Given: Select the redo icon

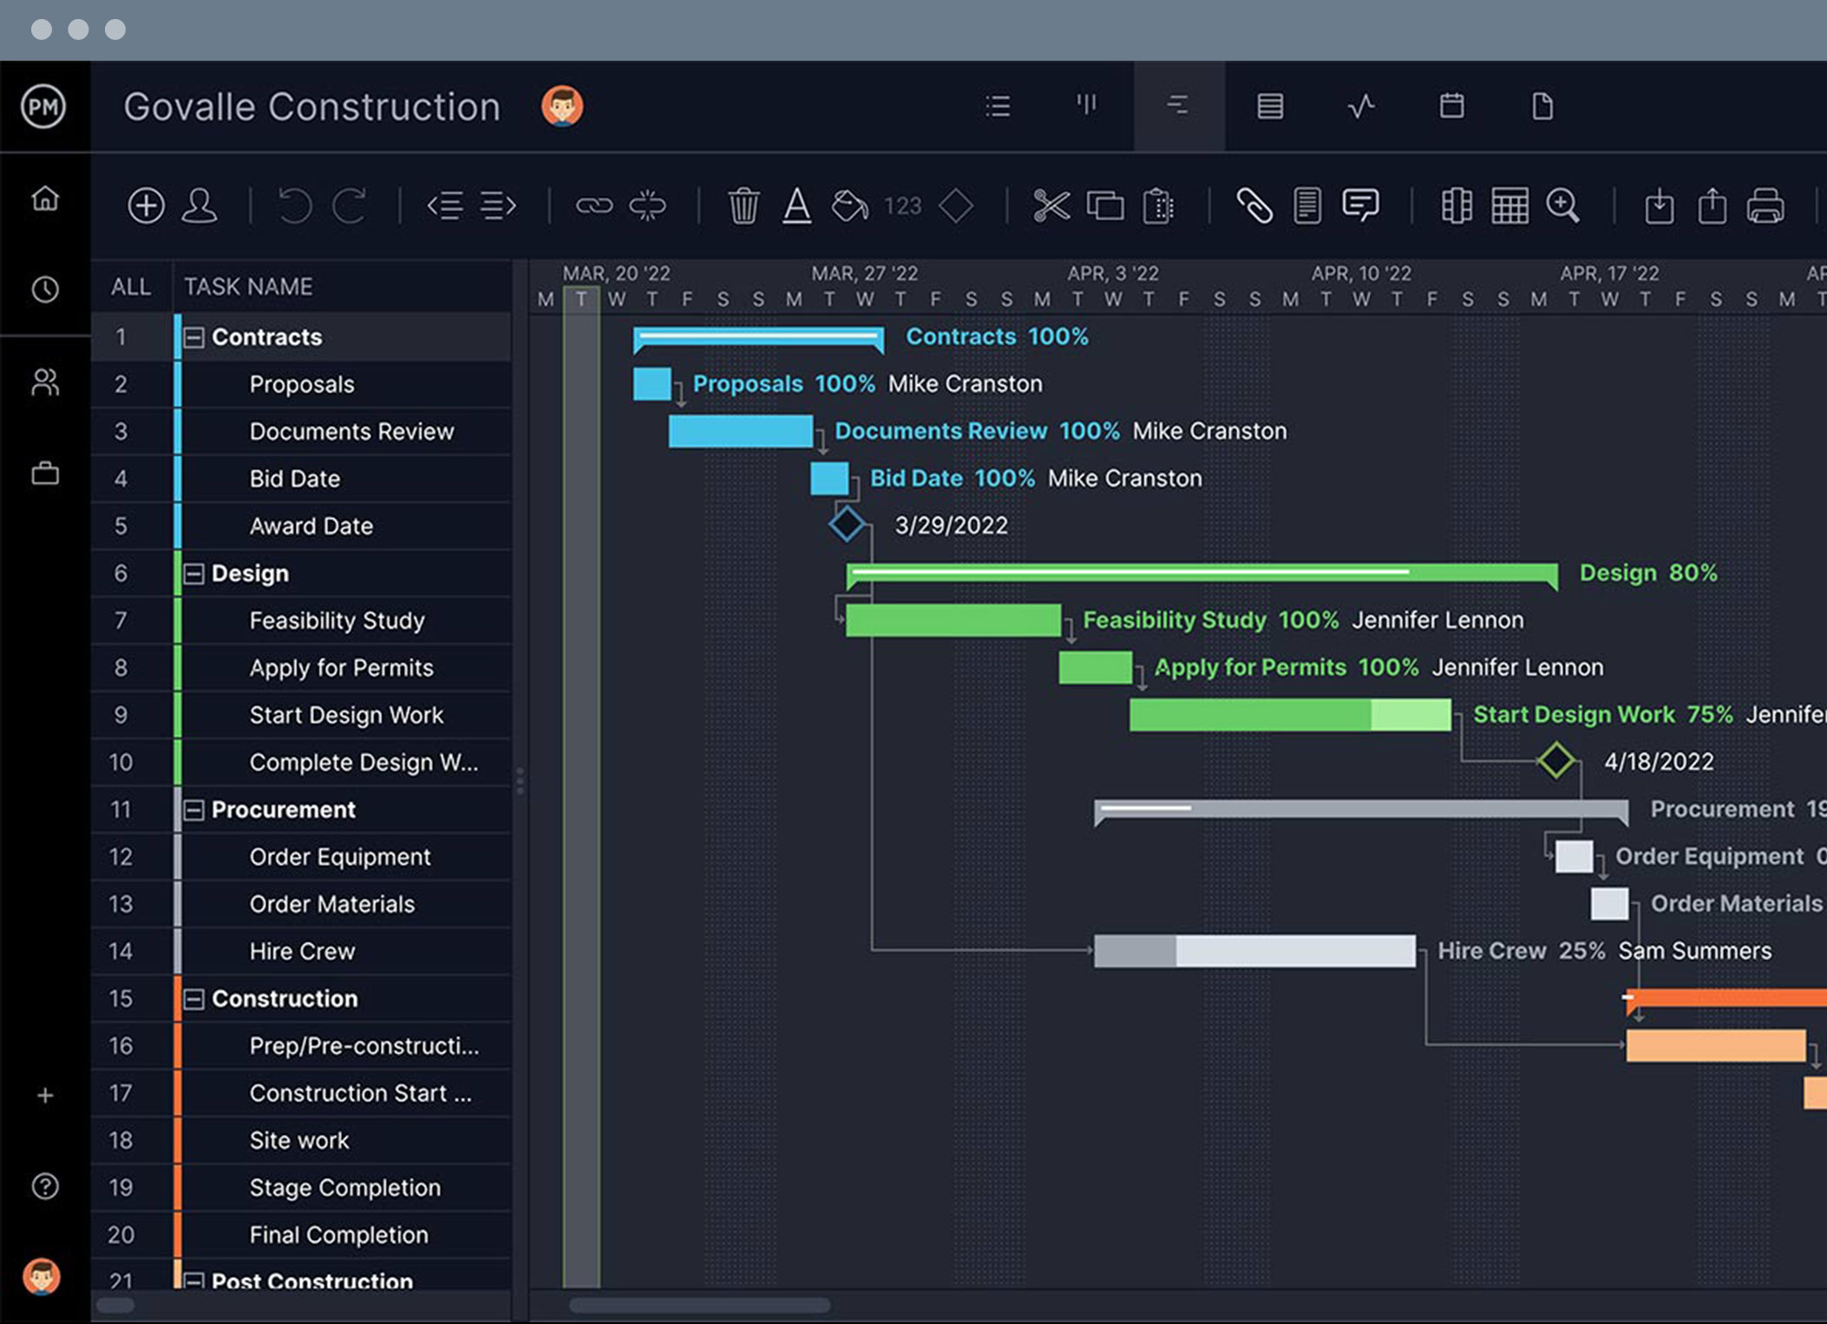Looking at the screenshot, I should (352, 206).
